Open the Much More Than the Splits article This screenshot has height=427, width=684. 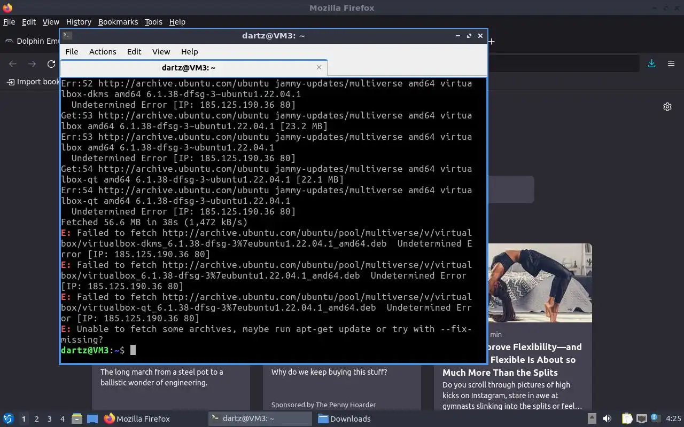click(500, 373)
